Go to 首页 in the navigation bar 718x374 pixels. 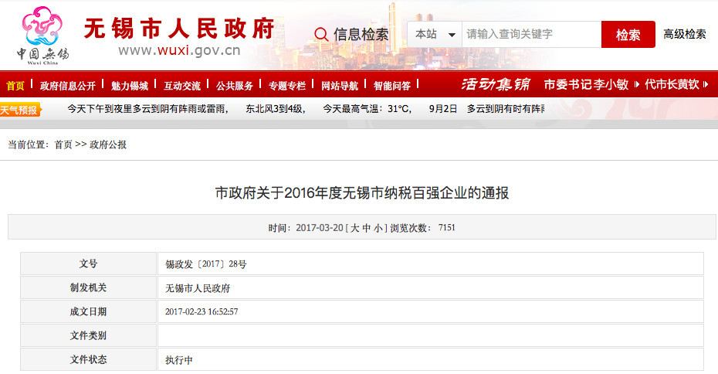tap(15, 86)
